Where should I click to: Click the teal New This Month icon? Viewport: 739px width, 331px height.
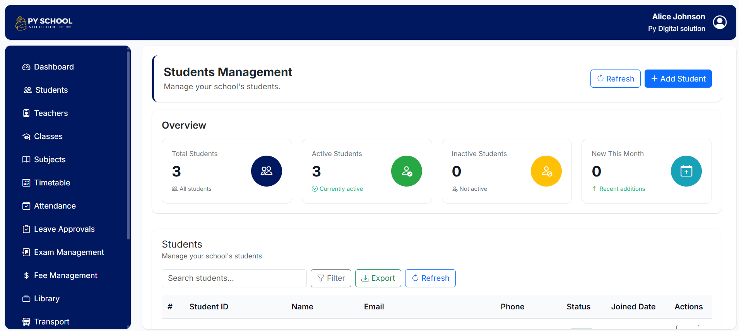[x=686, y=171]
